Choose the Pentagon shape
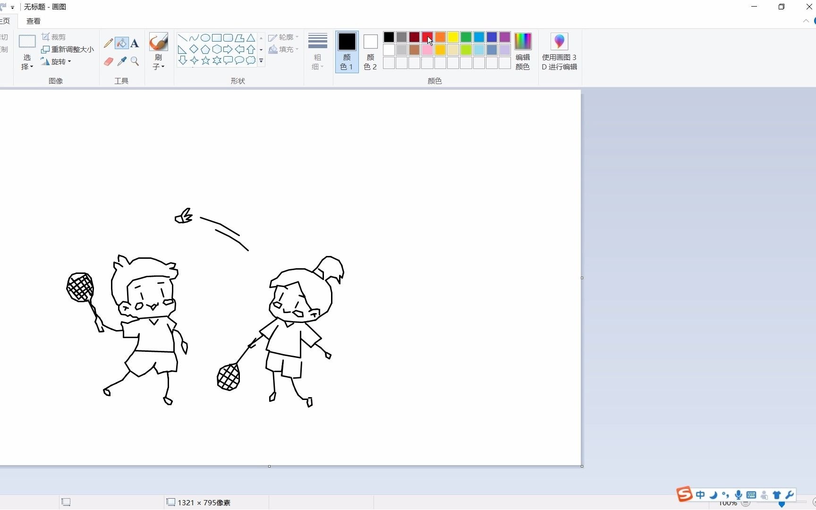Screen dimensions: 816x510 (x=205, y=49)
